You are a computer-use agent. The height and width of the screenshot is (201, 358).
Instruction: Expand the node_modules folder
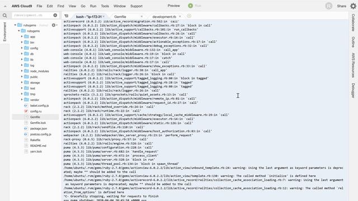[x=22, y=71]
